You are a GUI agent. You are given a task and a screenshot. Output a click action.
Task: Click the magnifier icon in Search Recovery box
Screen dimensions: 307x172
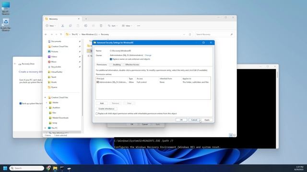click(x=231, y=34)
